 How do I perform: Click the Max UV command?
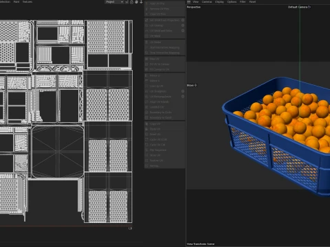[x=154, y=59]
